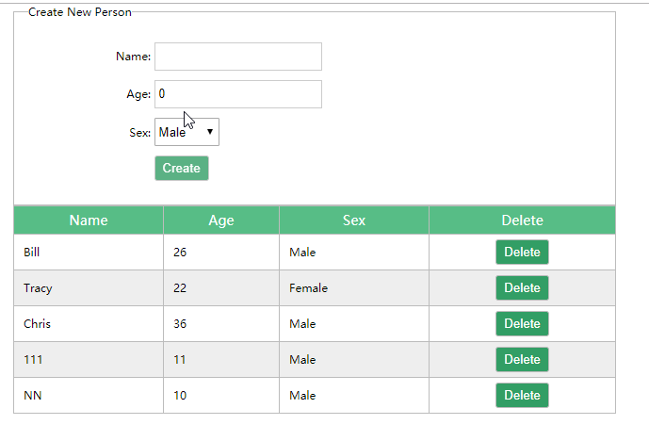649x441 pixels.
Task: Click the Male cell in Chris's row
Action: [354, 324]
